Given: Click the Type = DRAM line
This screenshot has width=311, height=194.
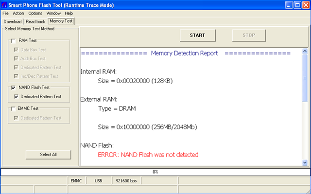Looking at the screenshot, I should [117, 108].
